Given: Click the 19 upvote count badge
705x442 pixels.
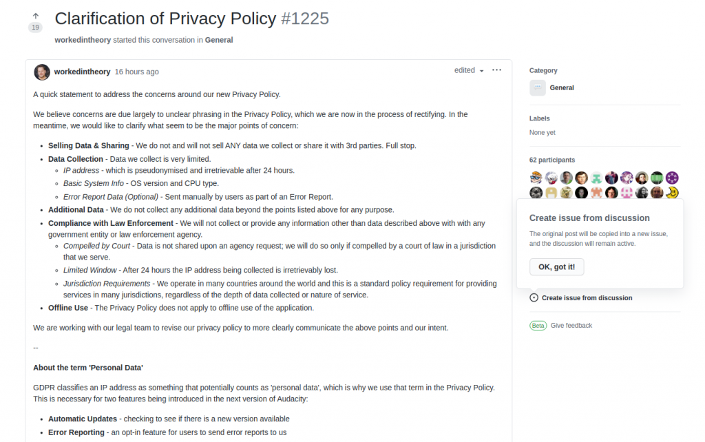Looking at the screenshot, I should (35, 28).
